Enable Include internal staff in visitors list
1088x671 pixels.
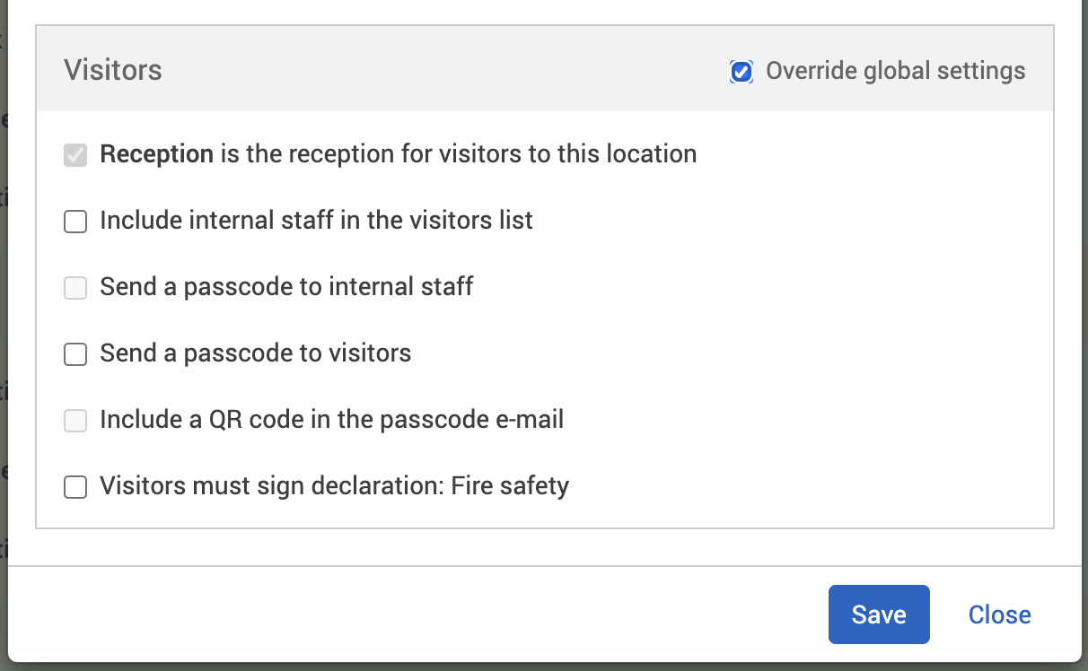click(75, 221)
